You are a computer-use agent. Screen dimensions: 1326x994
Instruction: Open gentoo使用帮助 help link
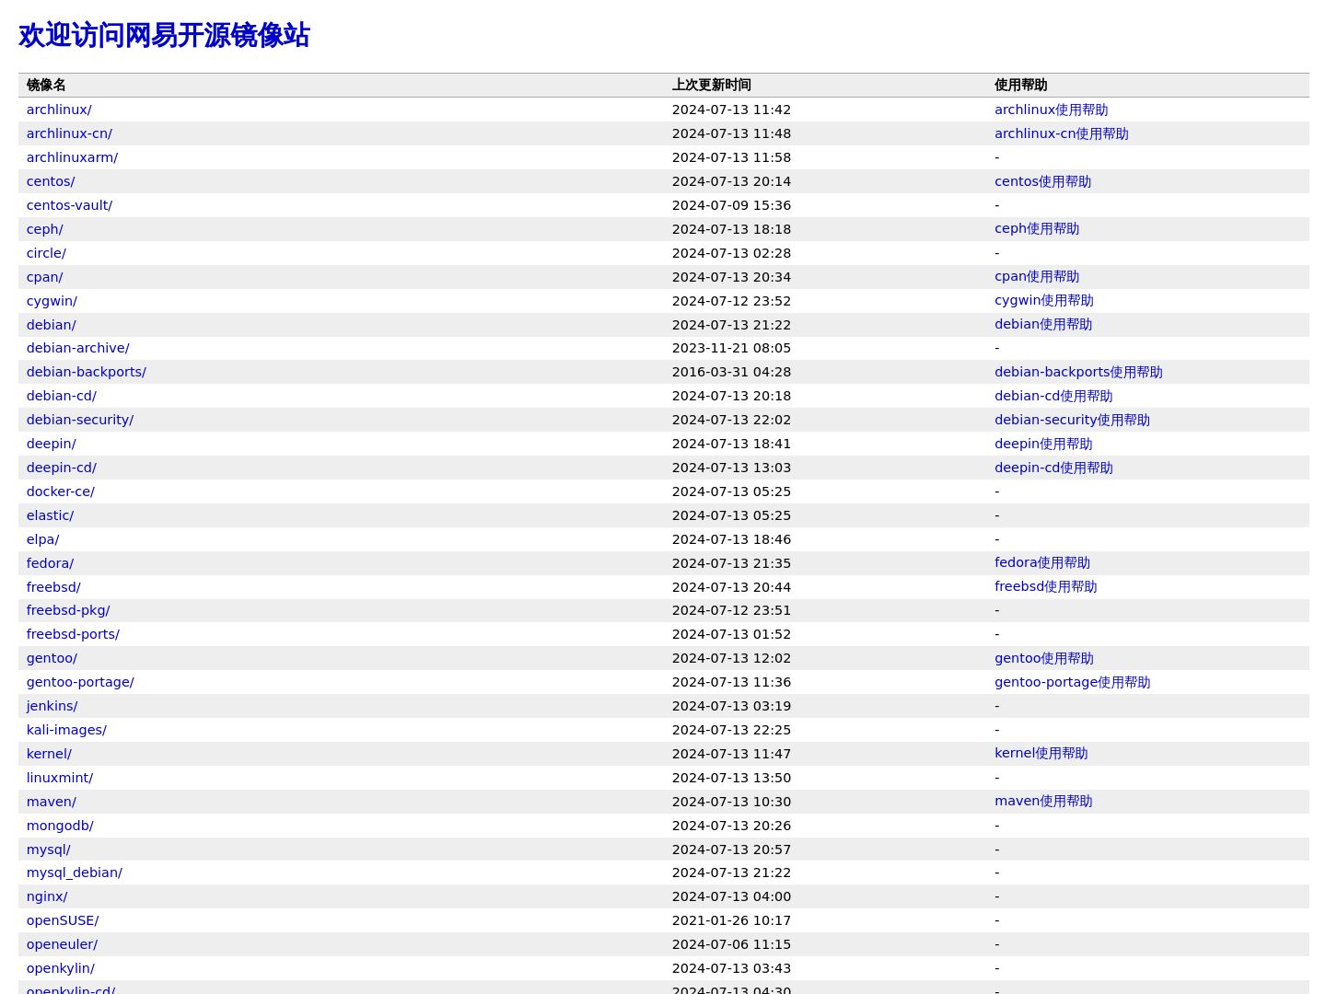(x=1044, y=658)
